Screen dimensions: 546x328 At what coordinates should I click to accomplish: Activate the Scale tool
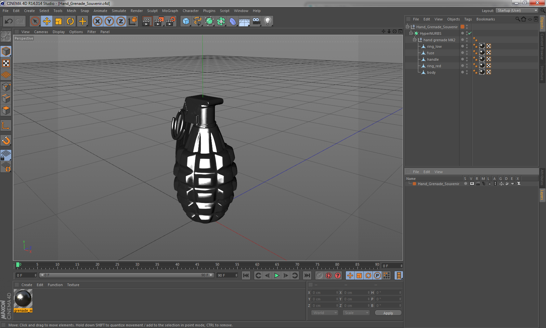click(58, 21)
